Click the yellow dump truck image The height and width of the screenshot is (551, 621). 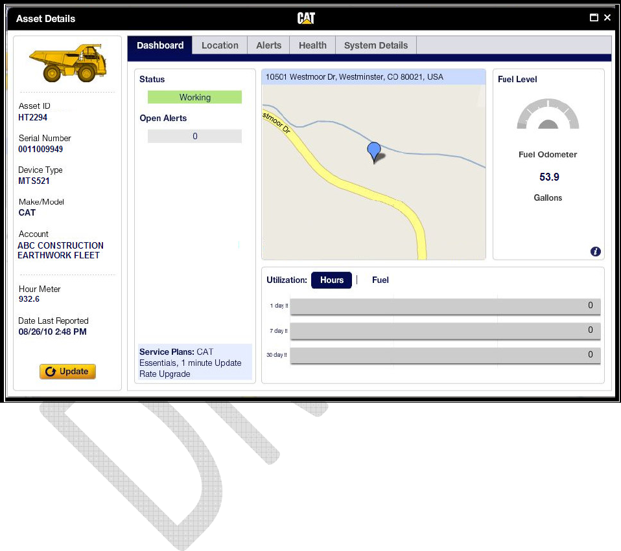tap(67, 63)
